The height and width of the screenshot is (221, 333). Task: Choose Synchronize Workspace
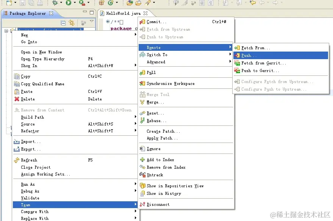click(x=186, y=83)
